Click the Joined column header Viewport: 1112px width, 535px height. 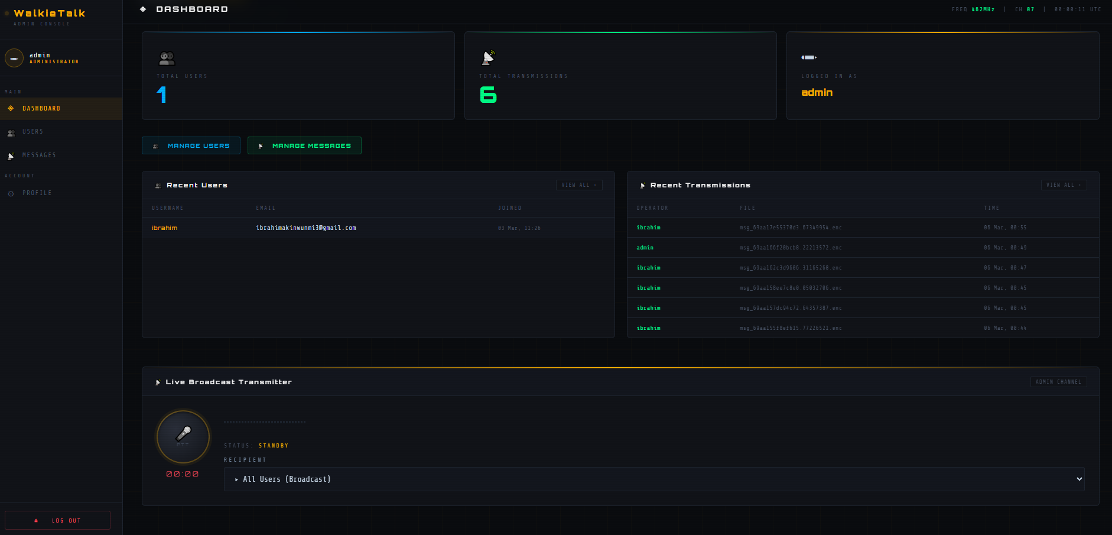click(510, 208)
